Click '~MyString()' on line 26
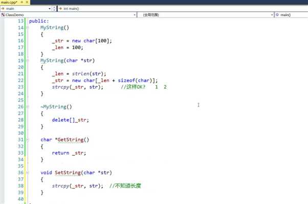308x204 pixels. click(56, 107)
